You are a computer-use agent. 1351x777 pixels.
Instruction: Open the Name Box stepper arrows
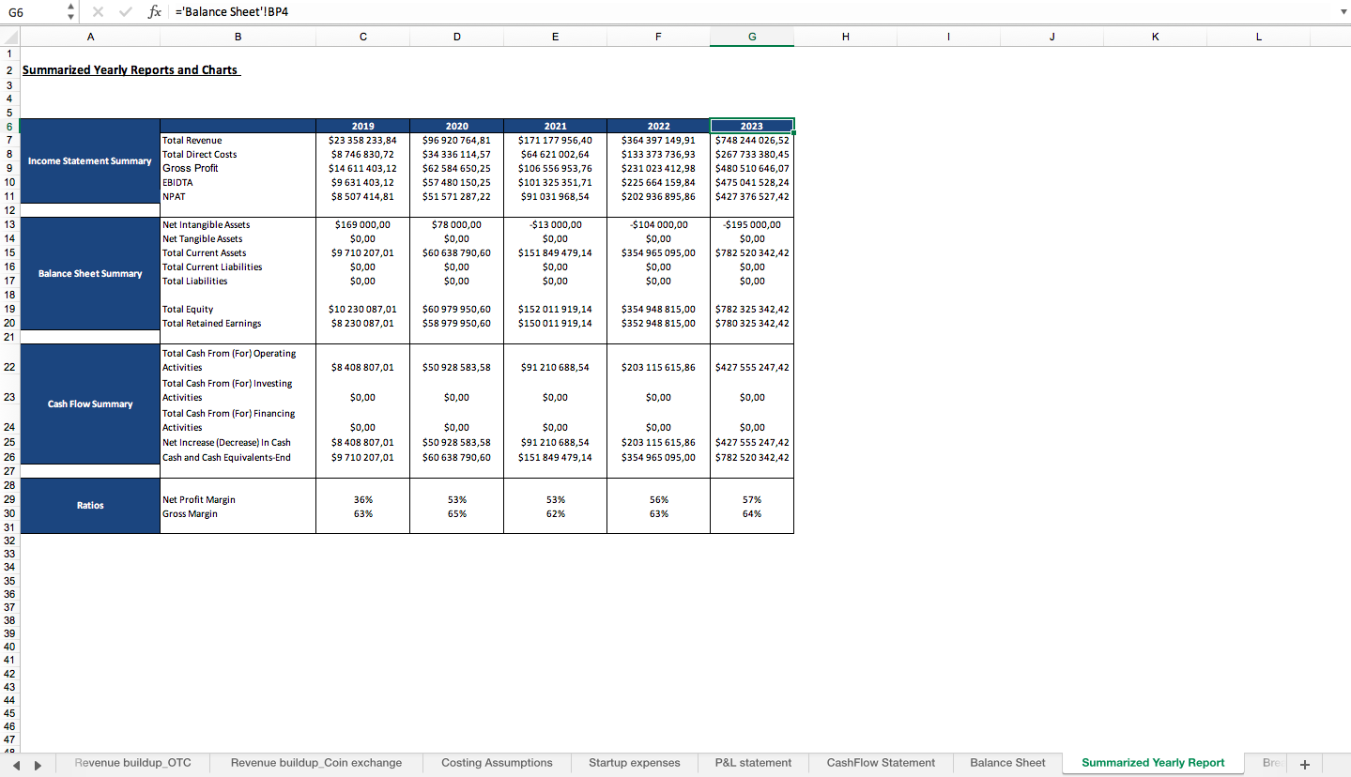point(70,12)
